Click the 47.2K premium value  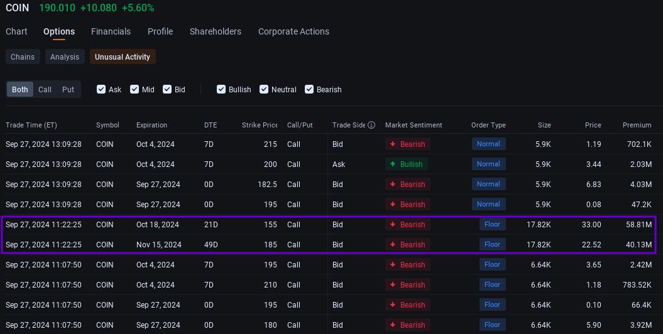tap(642, 205)
